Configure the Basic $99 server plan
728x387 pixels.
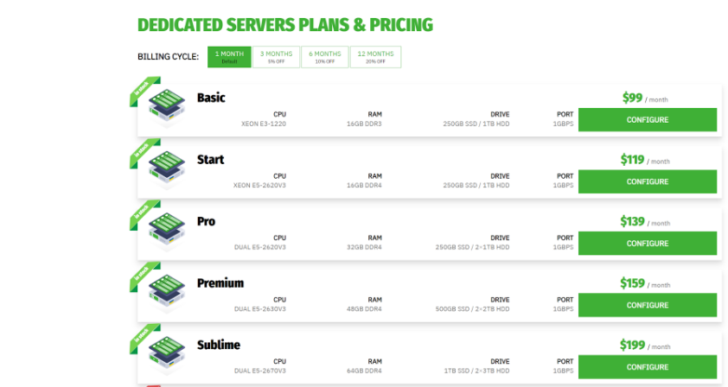coord(648,120)
